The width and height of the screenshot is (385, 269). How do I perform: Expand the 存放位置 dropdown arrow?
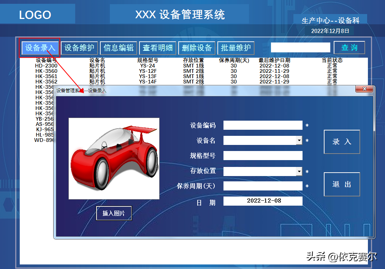tap(299, 171)
